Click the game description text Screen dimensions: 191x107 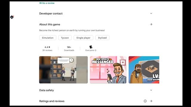pyautogui.click(x=72, y=30)
